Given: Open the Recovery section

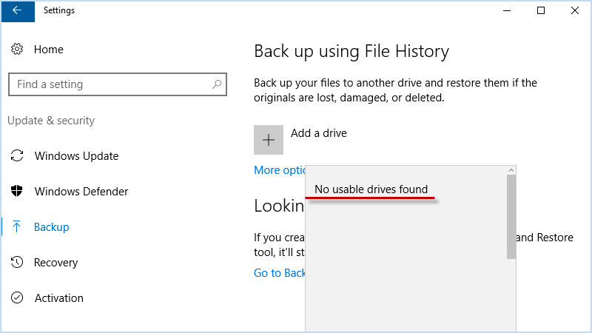Looking at the screenshot, I should point(56,263).
